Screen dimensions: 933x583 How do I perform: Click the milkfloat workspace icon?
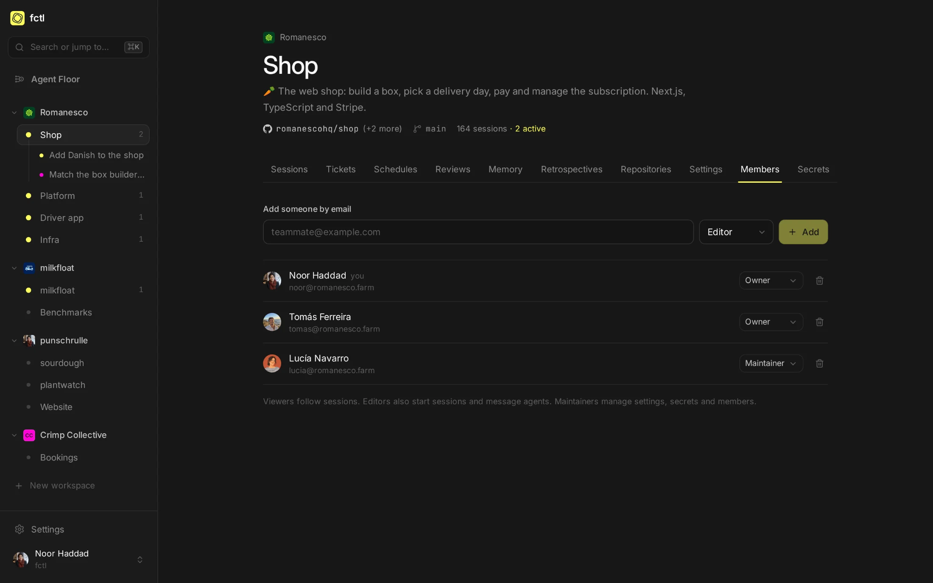pyautogui.click(x=29, y=268)
